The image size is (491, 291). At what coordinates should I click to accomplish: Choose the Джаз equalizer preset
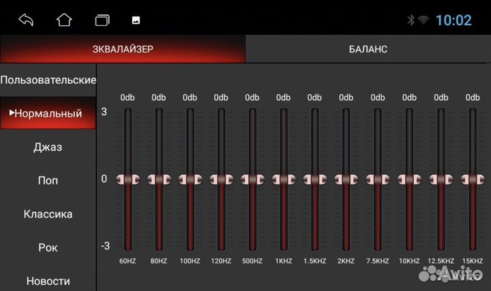coord(48,147)
